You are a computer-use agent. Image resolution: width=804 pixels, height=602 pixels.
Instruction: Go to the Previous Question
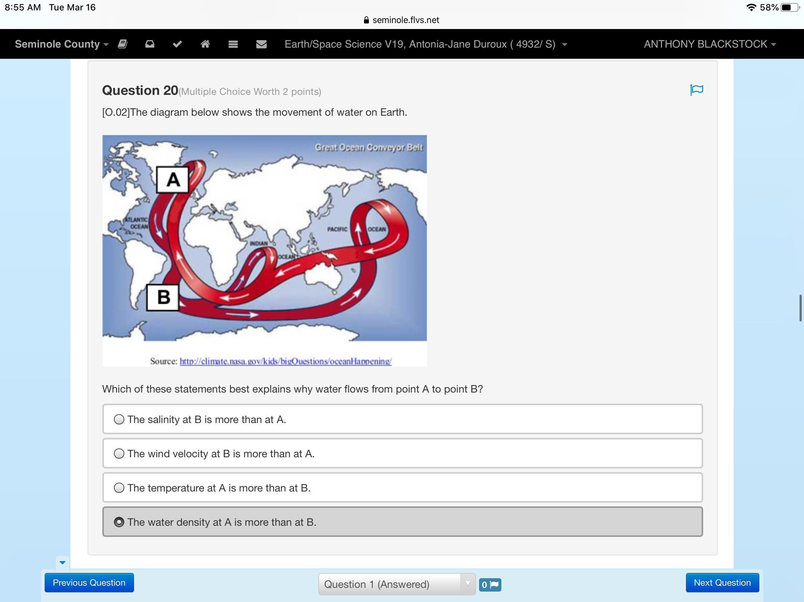pos(89,583)
